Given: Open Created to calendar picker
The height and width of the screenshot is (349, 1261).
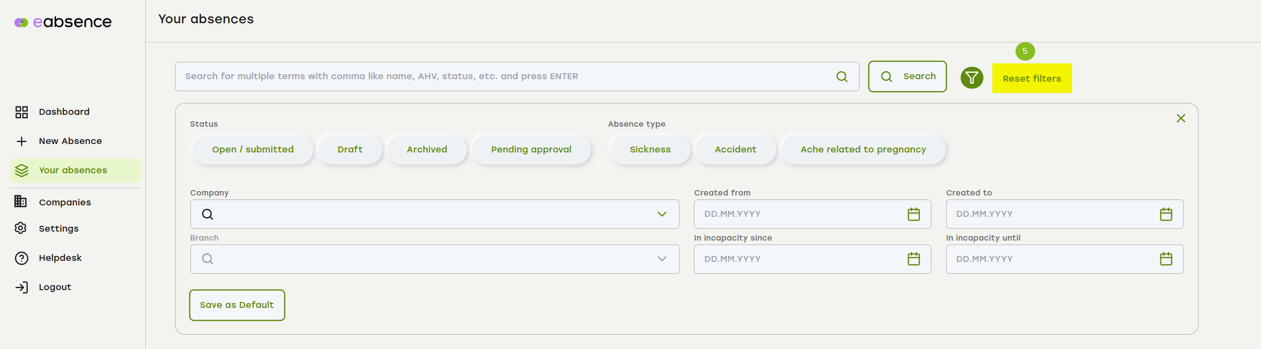Looking at the screenshot, I should point(1166,214).
